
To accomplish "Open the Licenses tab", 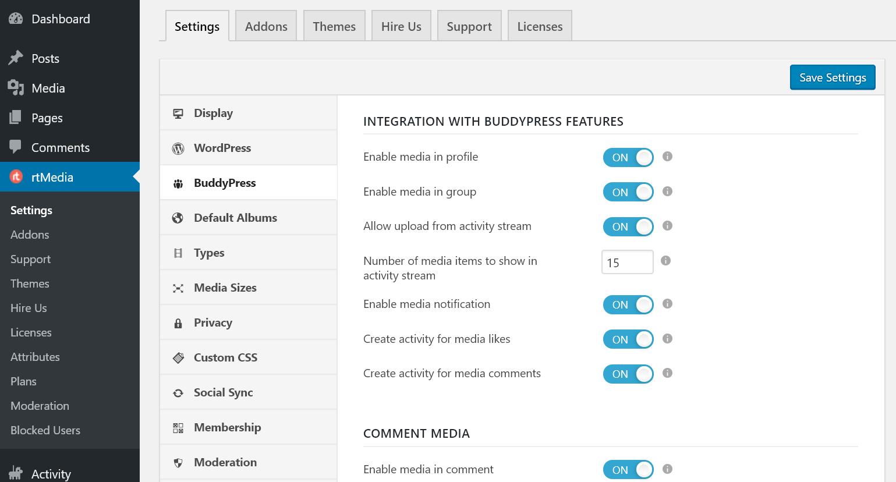I will pyautogui.click(x=539, y=26).
